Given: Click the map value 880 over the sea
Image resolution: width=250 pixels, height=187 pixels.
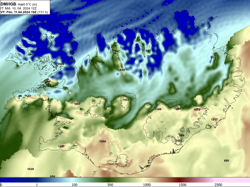Looking at the screenshot, I should click(226, 161).
